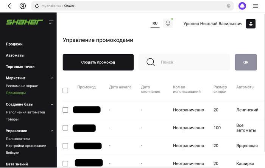The width and height of the screenshot is (265, 168).
Task: Toggle the select-all promo codes checkbox
Action: pos(65,90)
